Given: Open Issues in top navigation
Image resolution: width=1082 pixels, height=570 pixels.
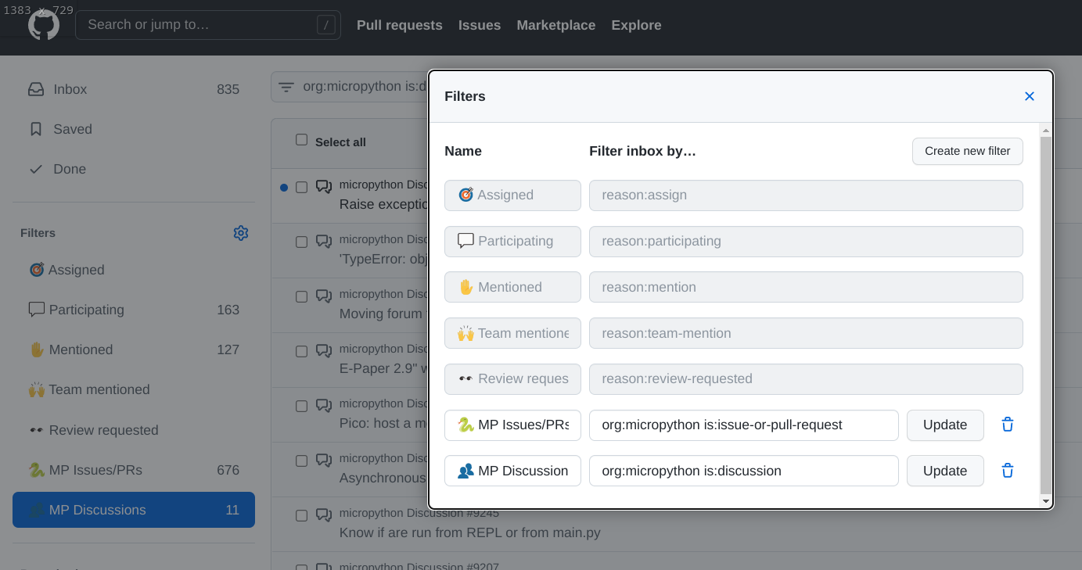Looking at the screenshot, I should (480, 25).
